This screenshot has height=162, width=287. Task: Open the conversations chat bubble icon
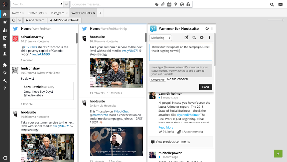[280, 4]
